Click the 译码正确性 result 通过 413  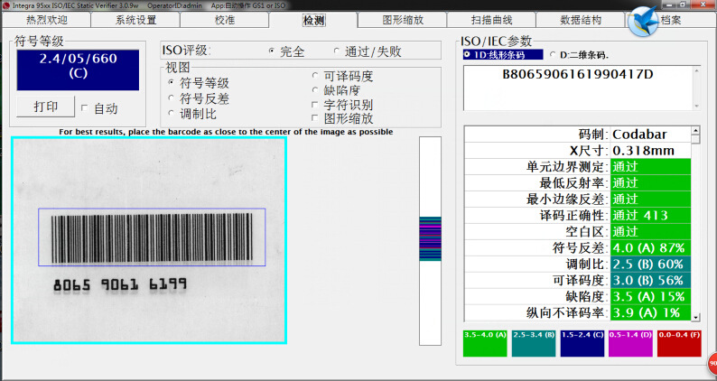click(x=651, y=216)
